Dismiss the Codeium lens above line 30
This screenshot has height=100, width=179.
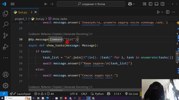click(x=91, y=34)
